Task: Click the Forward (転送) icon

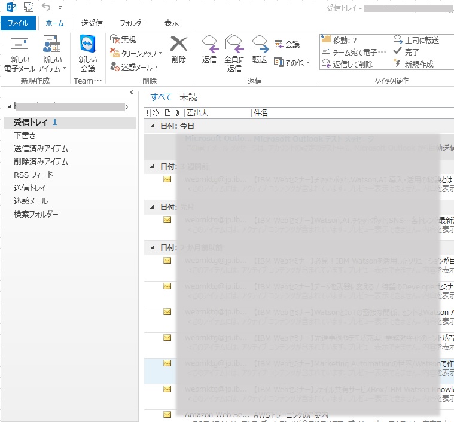Action: click(x=260, y=44)
